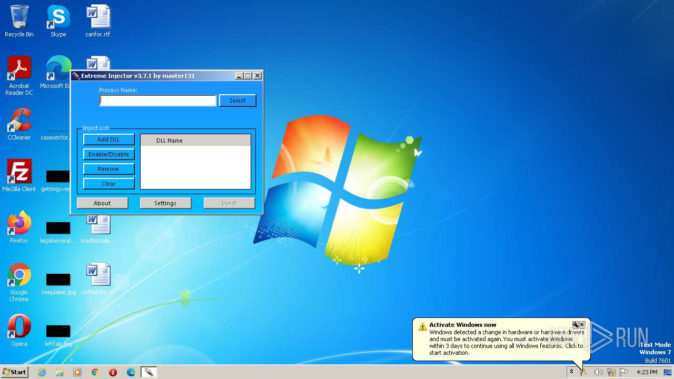674x379 pixels.
Task: Open Internet Explorer from the taskbar
Action: tap(42, 372)
